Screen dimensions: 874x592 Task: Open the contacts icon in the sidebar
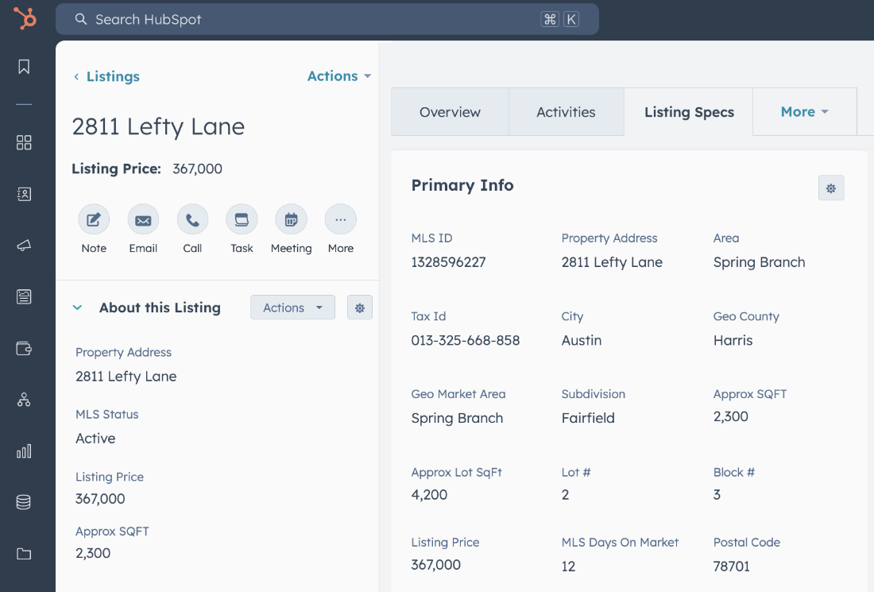[x=24, y=194]
